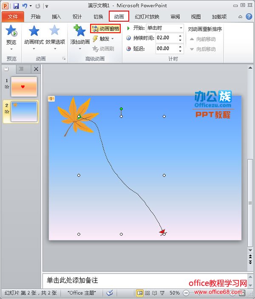
Task: Click the Save icon in quick access toolbar
Action: (x=16, y=6)
